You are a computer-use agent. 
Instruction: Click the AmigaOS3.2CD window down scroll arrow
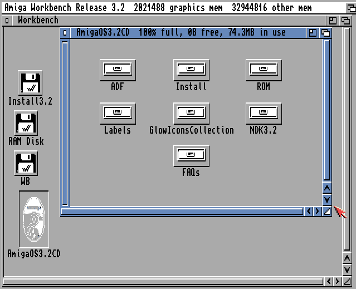327,199
